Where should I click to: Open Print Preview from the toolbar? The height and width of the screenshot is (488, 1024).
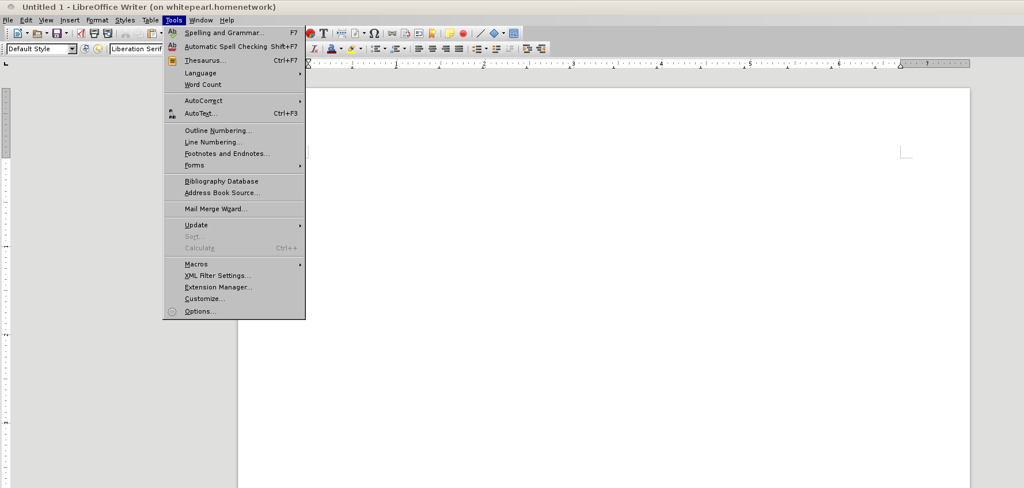point(108,33)
